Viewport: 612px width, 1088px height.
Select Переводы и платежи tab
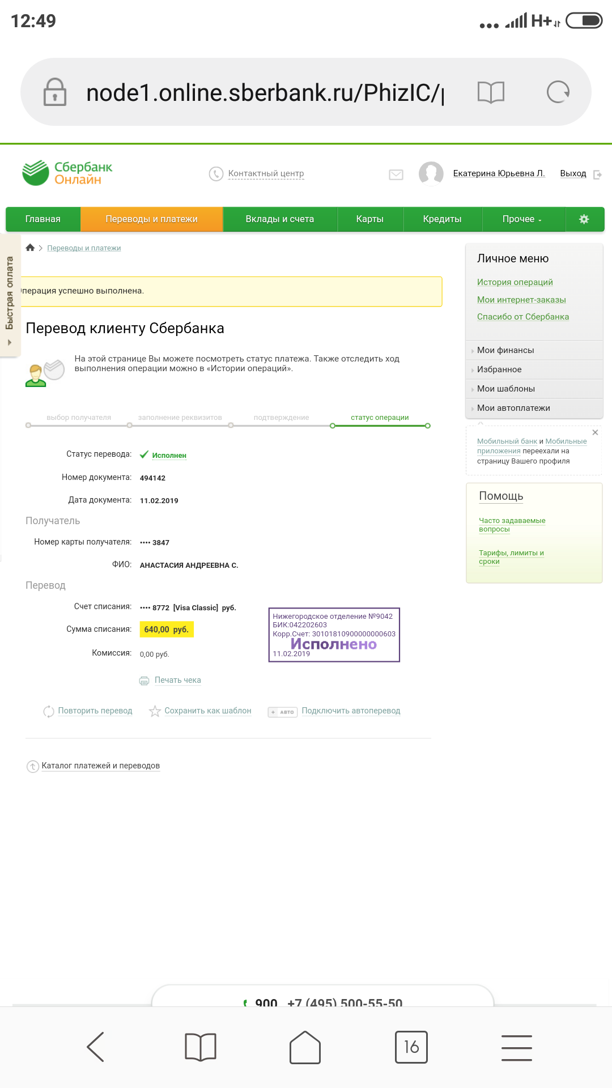click(x=152, y=219)
